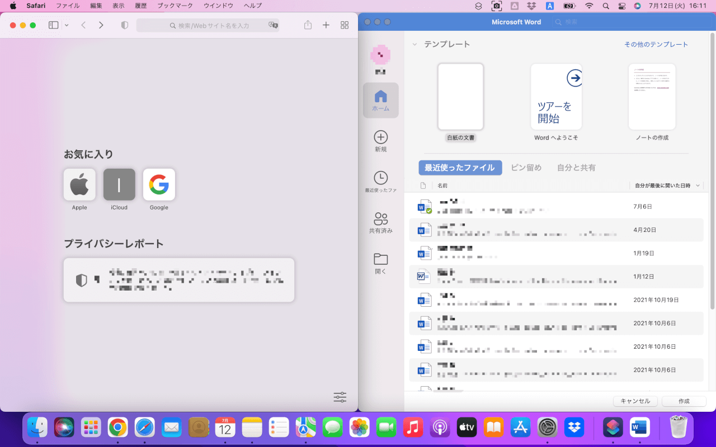The width and height of the screenshot is (716, 447).
Task: Open the file dated 7月6日
Action: tap(556, 206)
